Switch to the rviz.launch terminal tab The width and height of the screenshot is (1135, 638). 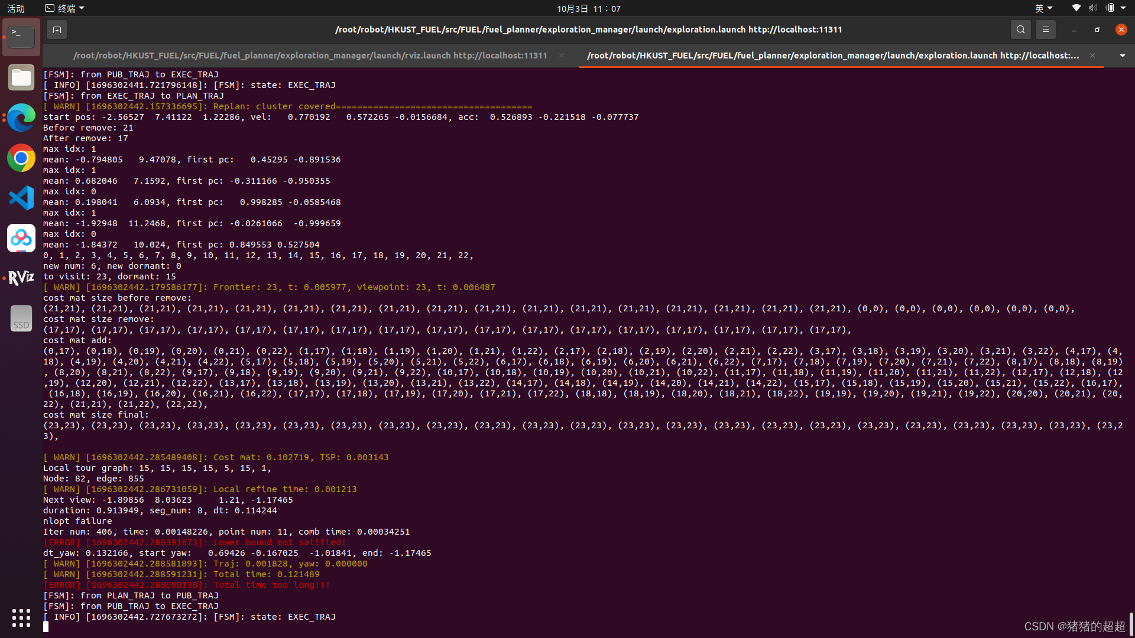coord(310,55)
